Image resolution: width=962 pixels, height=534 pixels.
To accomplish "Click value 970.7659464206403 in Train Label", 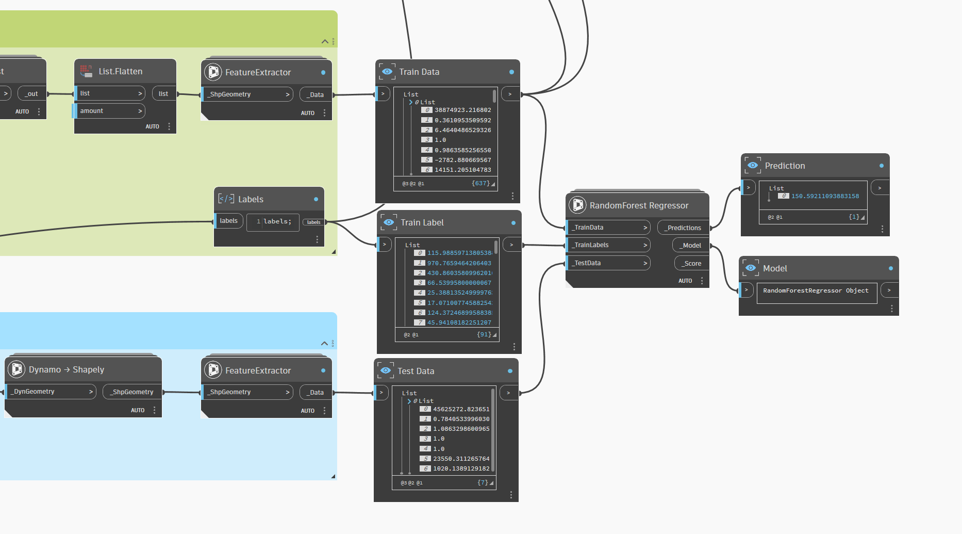I will (x=459, y=263).
